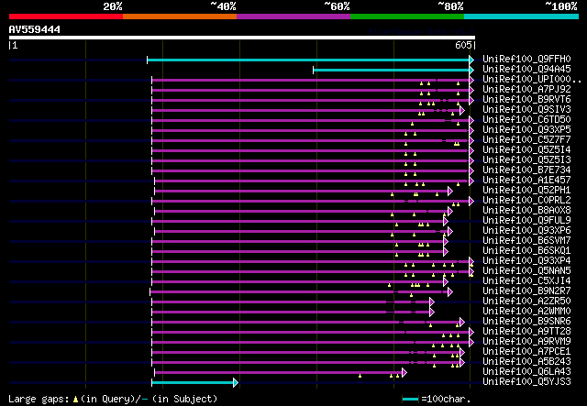Select the UniRef100_A1E457 label

526,181
